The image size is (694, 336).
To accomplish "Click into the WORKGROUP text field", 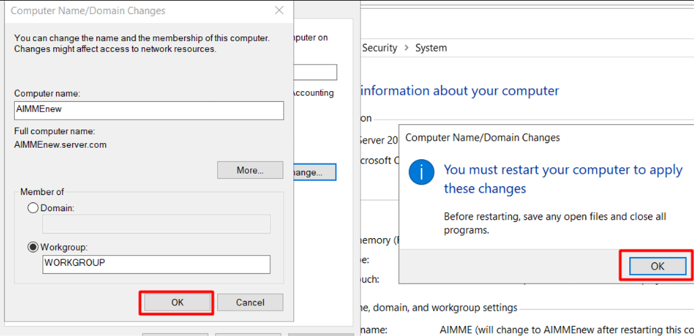I will (x=156, y=264).
